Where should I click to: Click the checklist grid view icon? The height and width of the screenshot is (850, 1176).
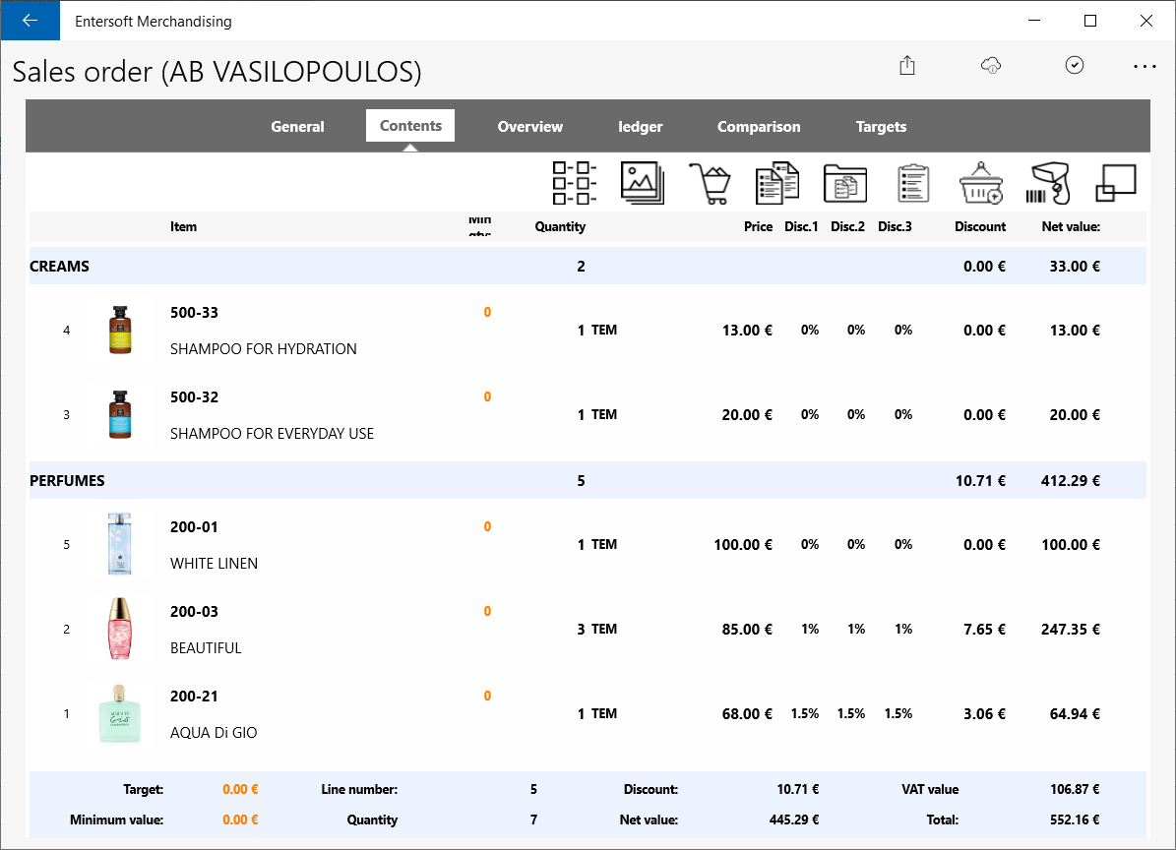[575, 183]
